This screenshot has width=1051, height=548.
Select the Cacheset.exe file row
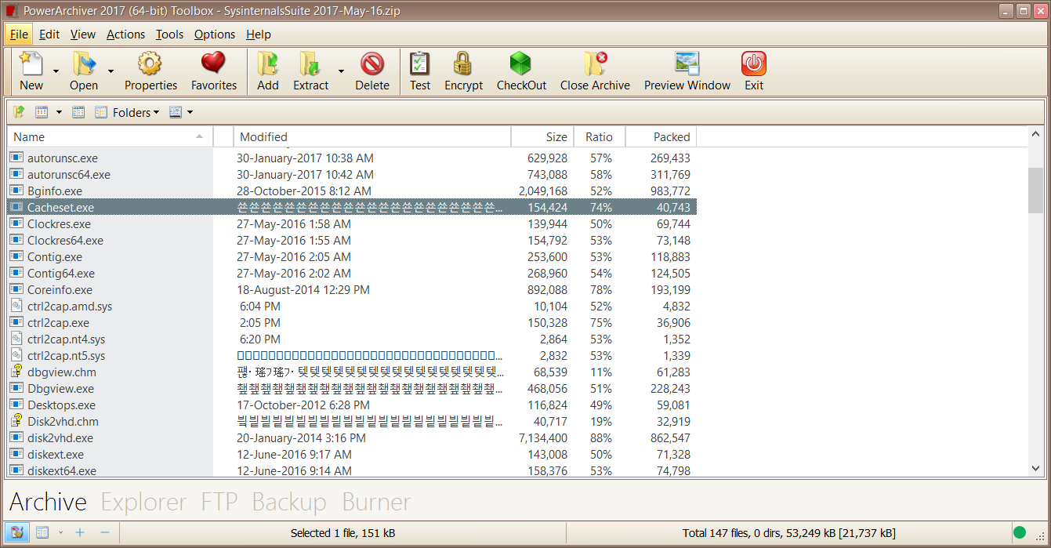click(352, 207)
